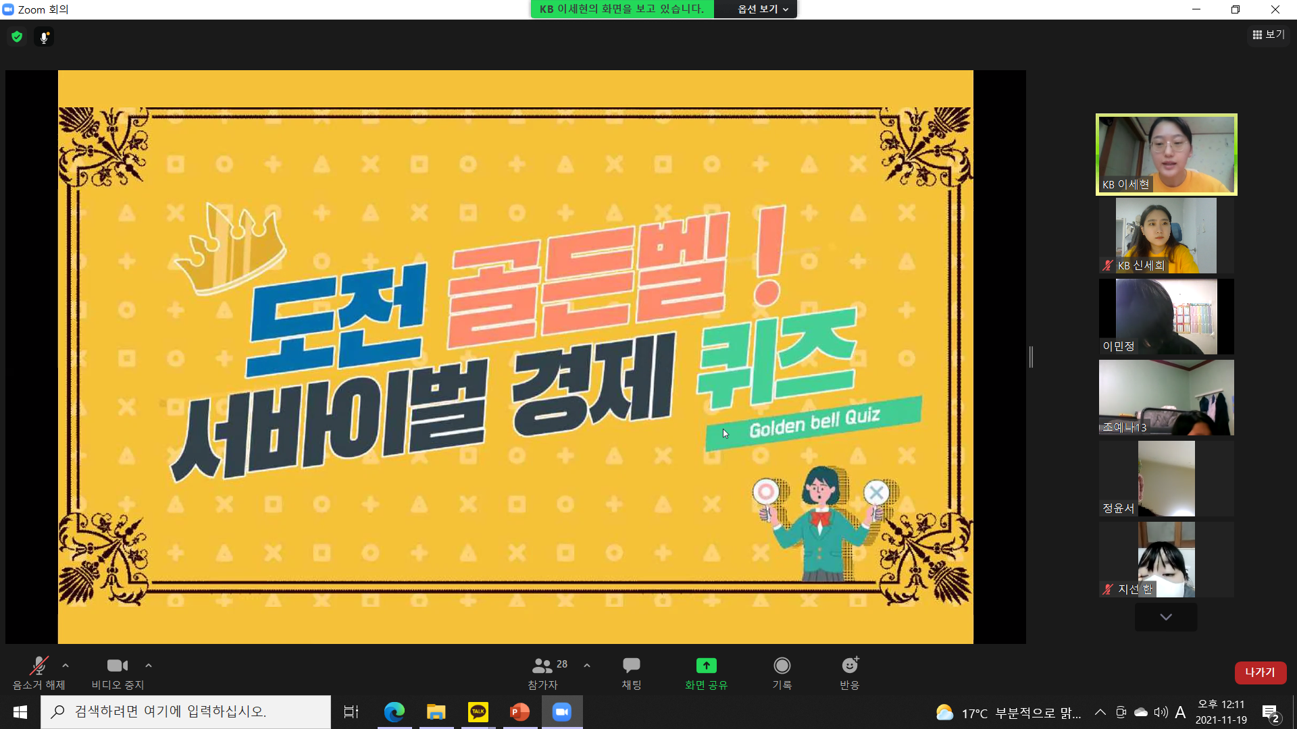Open the KakaoTalk taskbar icon
Image resolution: width=1297 pixels, height=729 pixels.
478,711
